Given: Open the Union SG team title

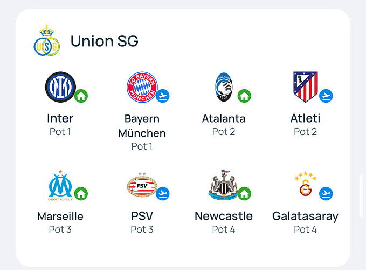Looking at the screenshot, I should click(x=105, y=41).
